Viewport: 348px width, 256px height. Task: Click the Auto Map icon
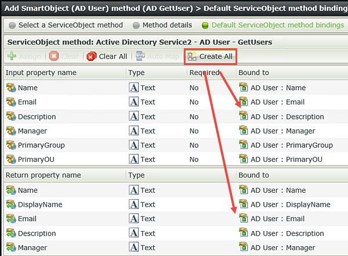140,56
